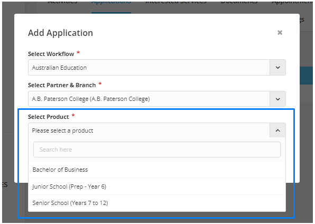The image size is (315, 224).
Task: Click the Select Workflow label
Action: pos(51,54)
